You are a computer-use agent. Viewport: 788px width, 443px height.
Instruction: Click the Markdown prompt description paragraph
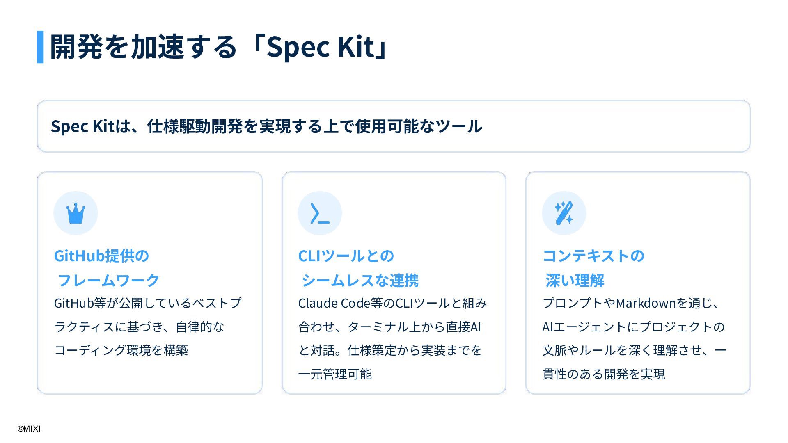click(635, 338)
